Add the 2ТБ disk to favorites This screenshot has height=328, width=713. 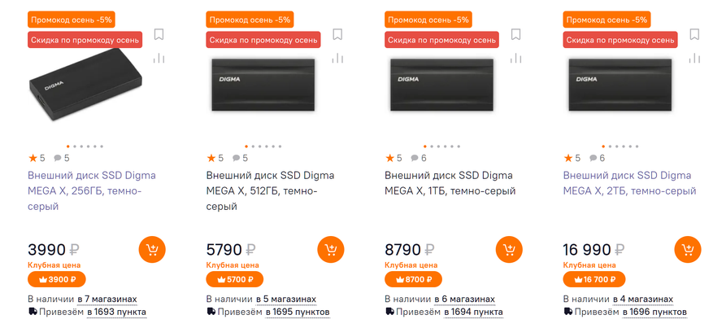694,34
